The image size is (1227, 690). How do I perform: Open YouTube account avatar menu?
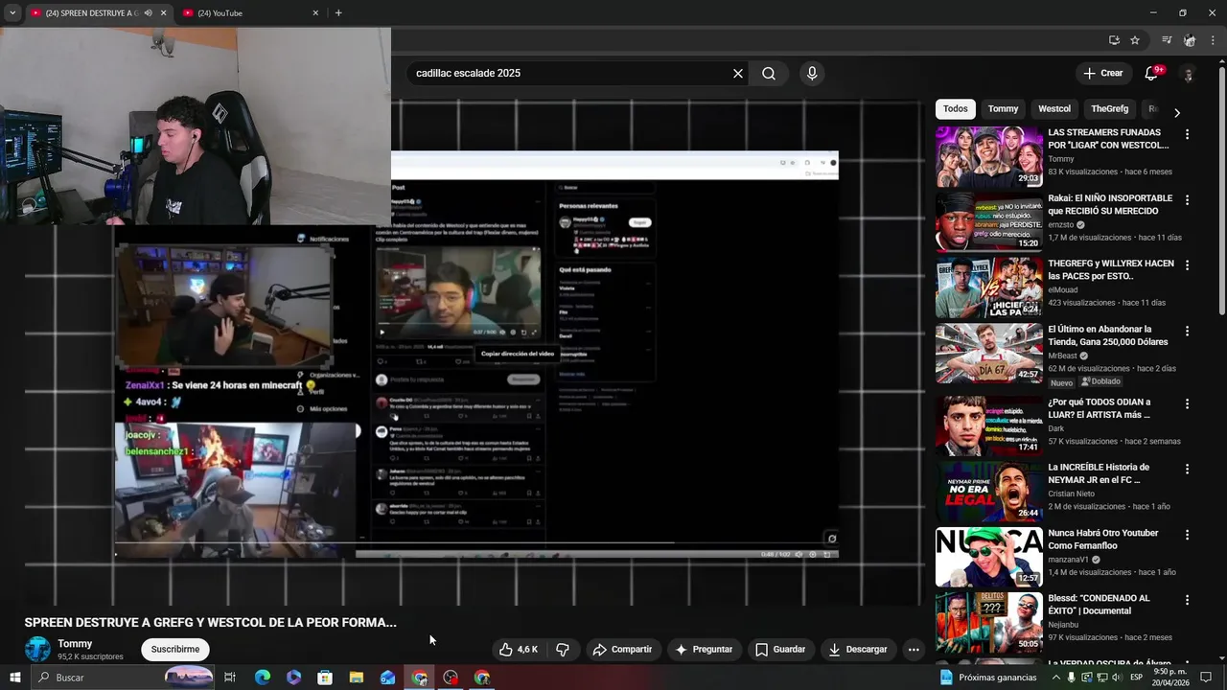point(1189,74)
